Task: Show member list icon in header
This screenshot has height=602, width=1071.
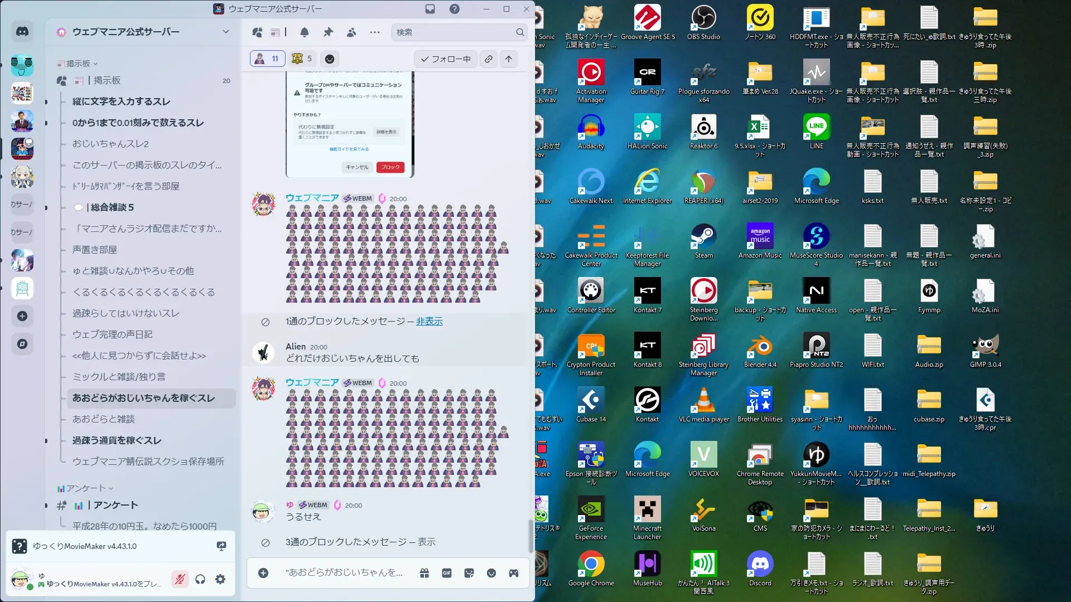Action: [x=351, y=32]
